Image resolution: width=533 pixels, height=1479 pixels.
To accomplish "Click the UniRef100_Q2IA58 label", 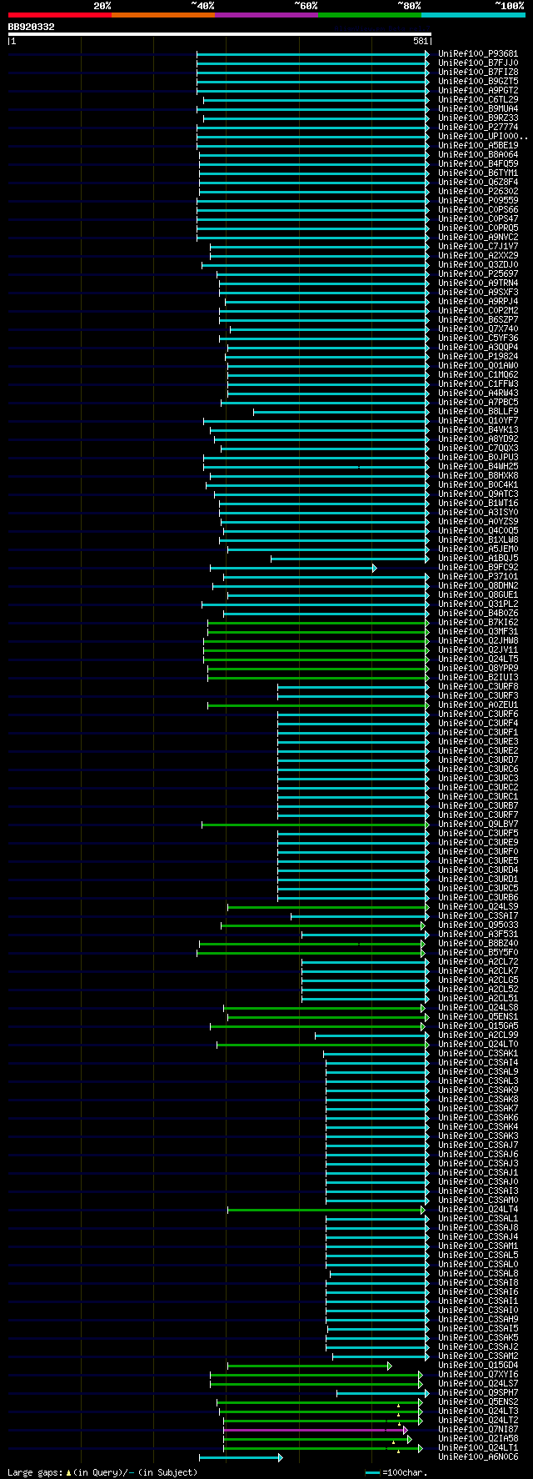I will [478, 1439].
